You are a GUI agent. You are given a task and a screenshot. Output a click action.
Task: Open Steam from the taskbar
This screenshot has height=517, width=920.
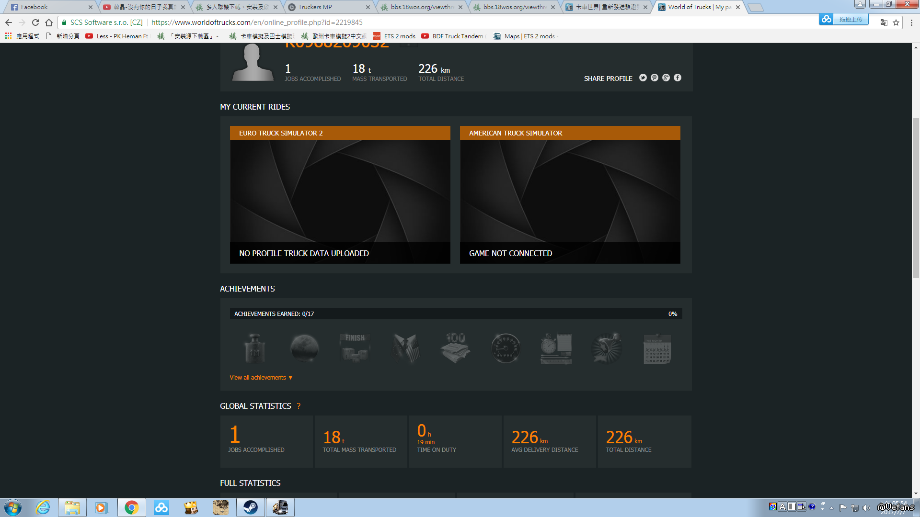[x=251, y=507]
